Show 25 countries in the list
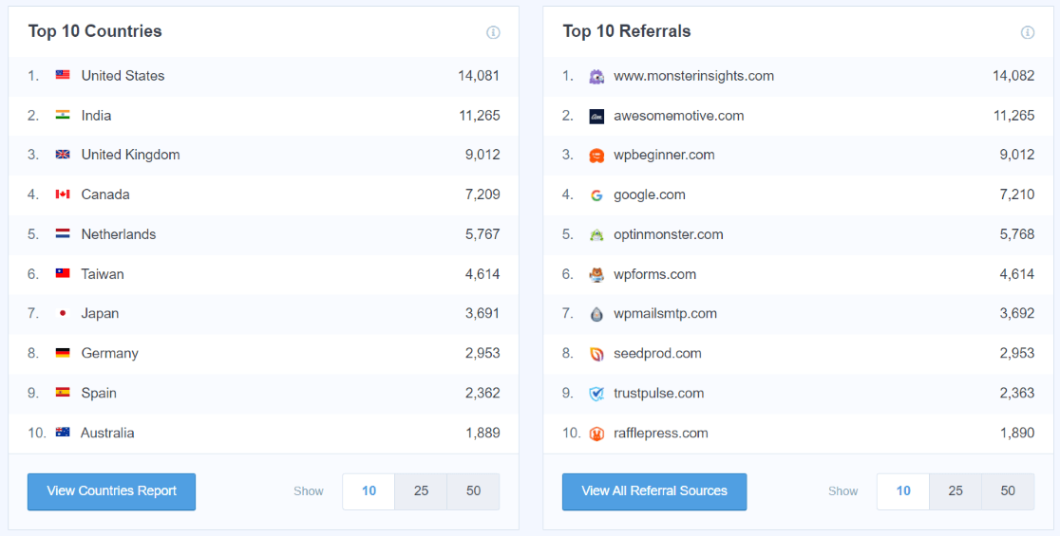1060x536 pixels. 421,491
